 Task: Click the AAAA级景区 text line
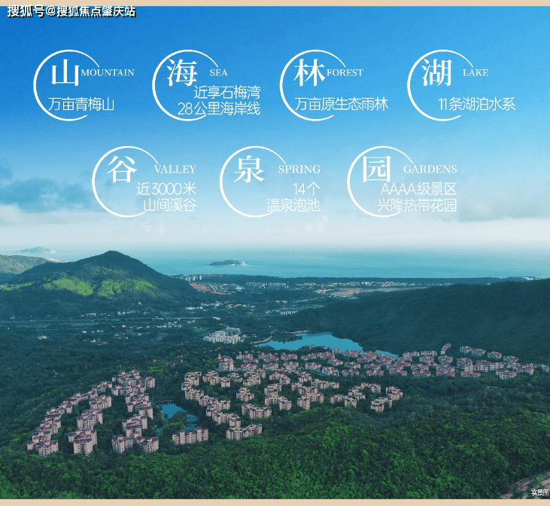(418, 189)
